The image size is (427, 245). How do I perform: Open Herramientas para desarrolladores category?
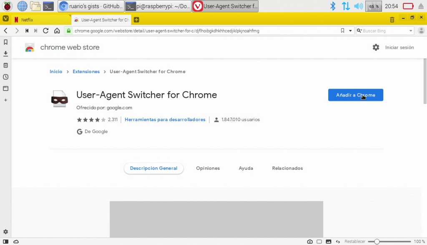165,119
